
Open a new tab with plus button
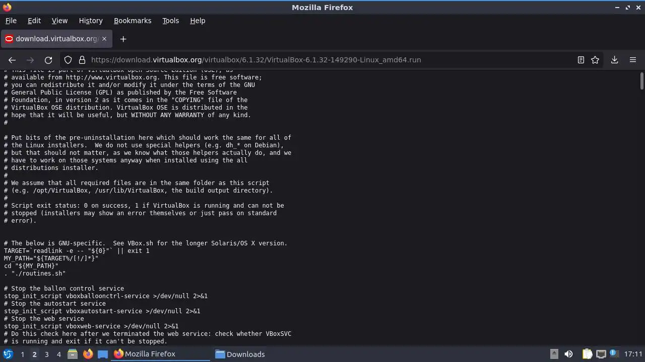click(123, 39)
